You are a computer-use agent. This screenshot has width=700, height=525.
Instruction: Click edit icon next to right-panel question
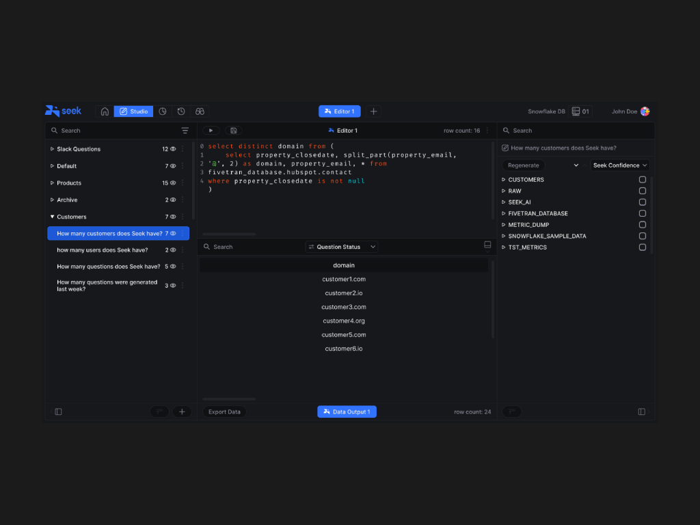tap(505, 148)
